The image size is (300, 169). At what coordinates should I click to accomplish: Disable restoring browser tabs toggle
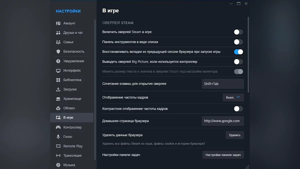(x=238, y=52)
